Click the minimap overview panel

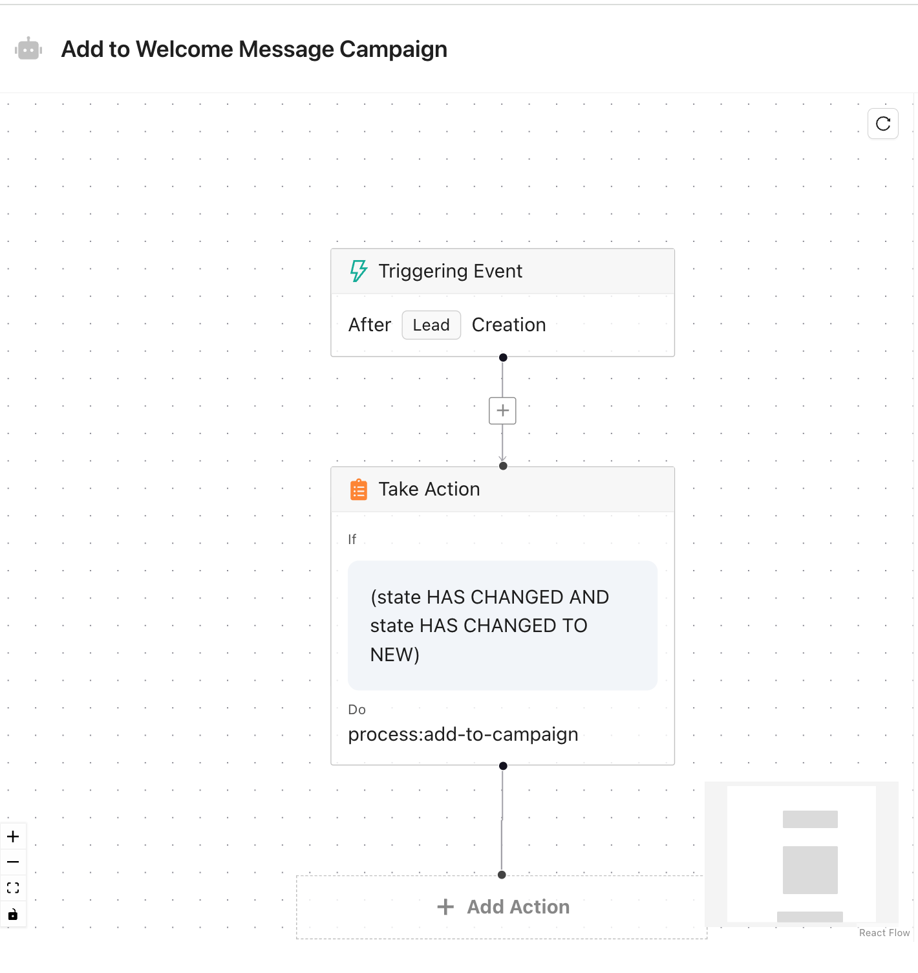[801, 853]
